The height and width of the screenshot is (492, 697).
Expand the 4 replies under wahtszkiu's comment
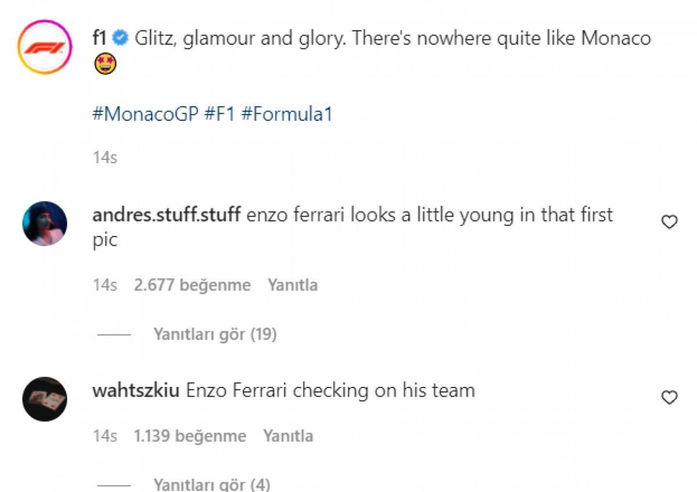point(211,484)
